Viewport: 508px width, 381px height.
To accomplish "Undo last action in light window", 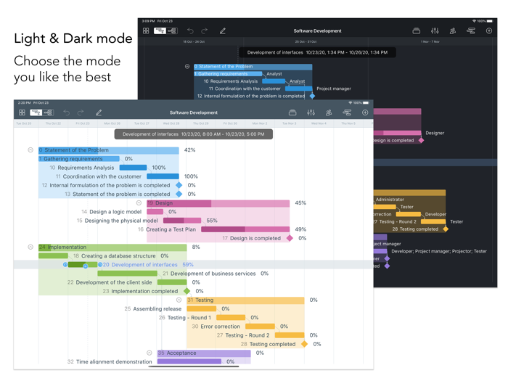I will coord(67,112).
